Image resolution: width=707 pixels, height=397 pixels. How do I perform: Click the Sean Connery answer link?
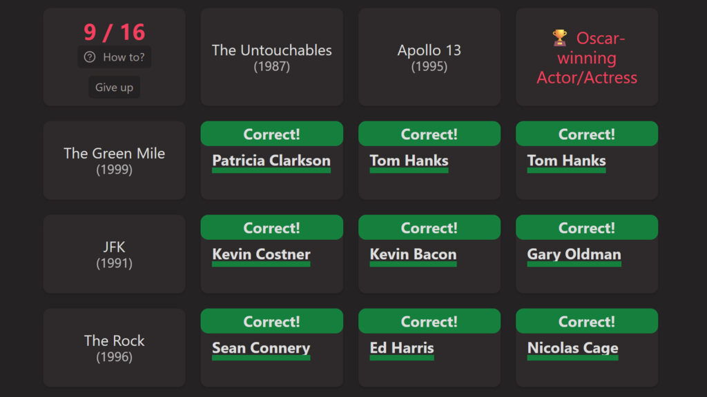pos(261,348)
